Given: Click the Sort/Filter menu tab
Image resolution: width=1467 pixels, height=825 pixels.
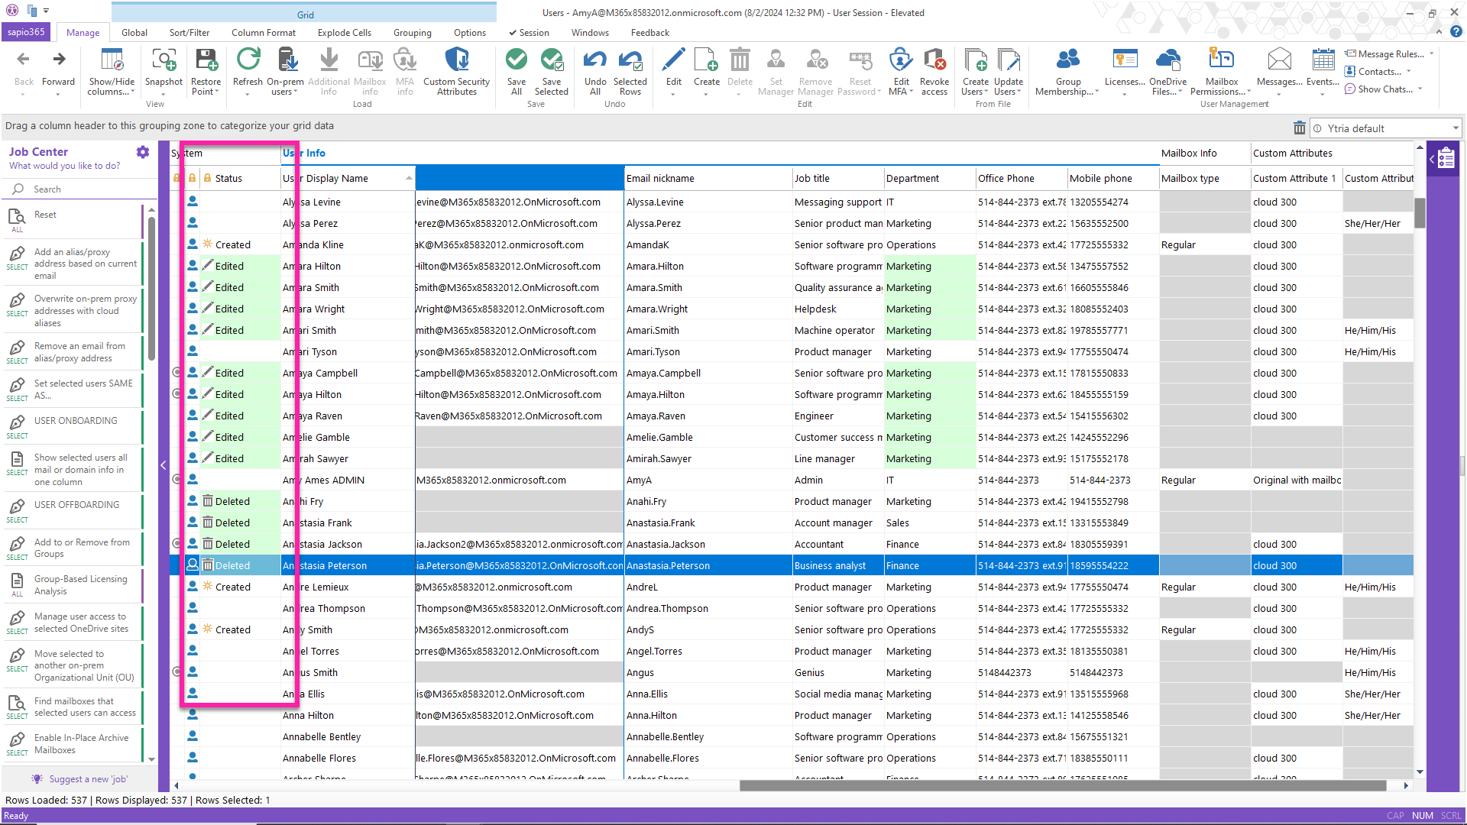Looking at the screenshot, I should [187, 32].
